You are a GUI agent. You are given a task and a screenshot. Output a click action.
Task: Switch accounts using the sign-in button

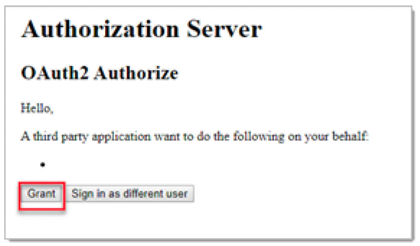tap(130, 194)
